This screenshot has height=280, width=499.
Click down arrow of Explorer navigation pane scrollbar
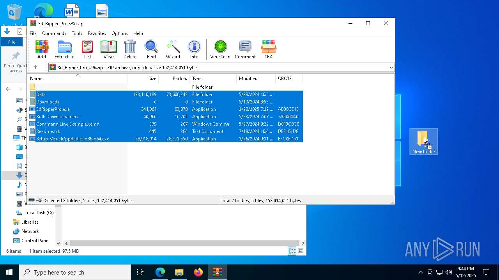[x=58, y=243]
